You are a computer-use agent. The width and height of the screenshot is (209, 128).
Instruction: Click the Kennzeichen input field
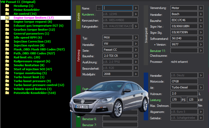(120, 20)
